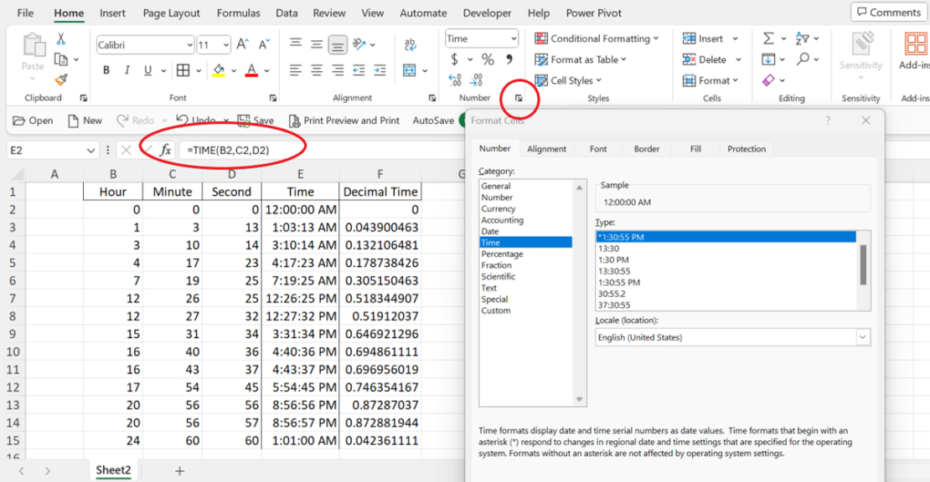Screen dimensions: 930x482
Task: Apply italic formatting
Action: [x=127, y=70]
